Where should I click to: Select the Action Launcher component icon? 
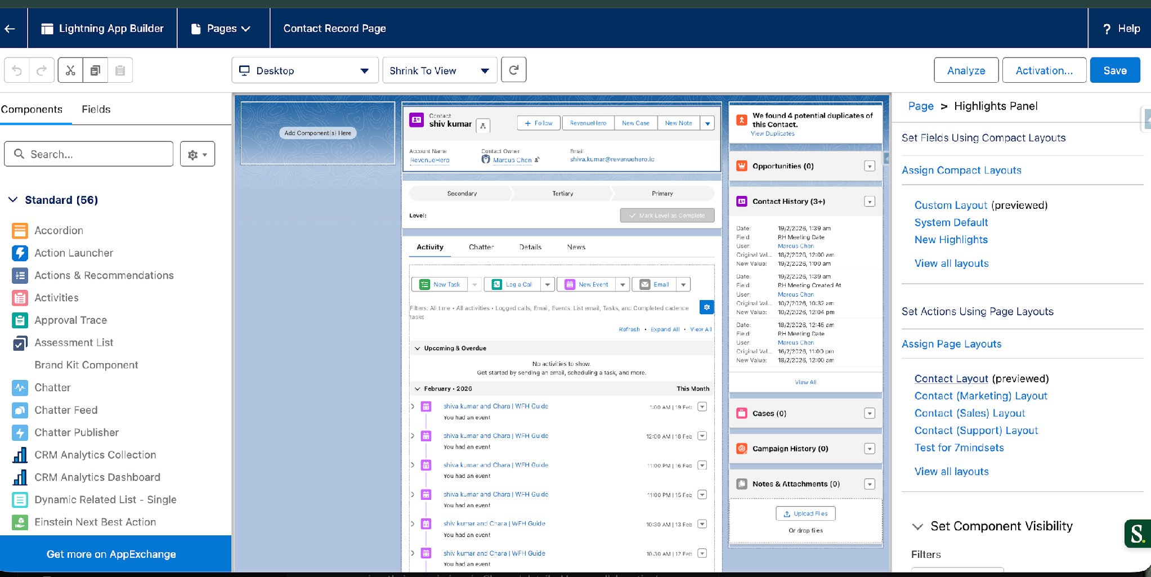[20, 253]
